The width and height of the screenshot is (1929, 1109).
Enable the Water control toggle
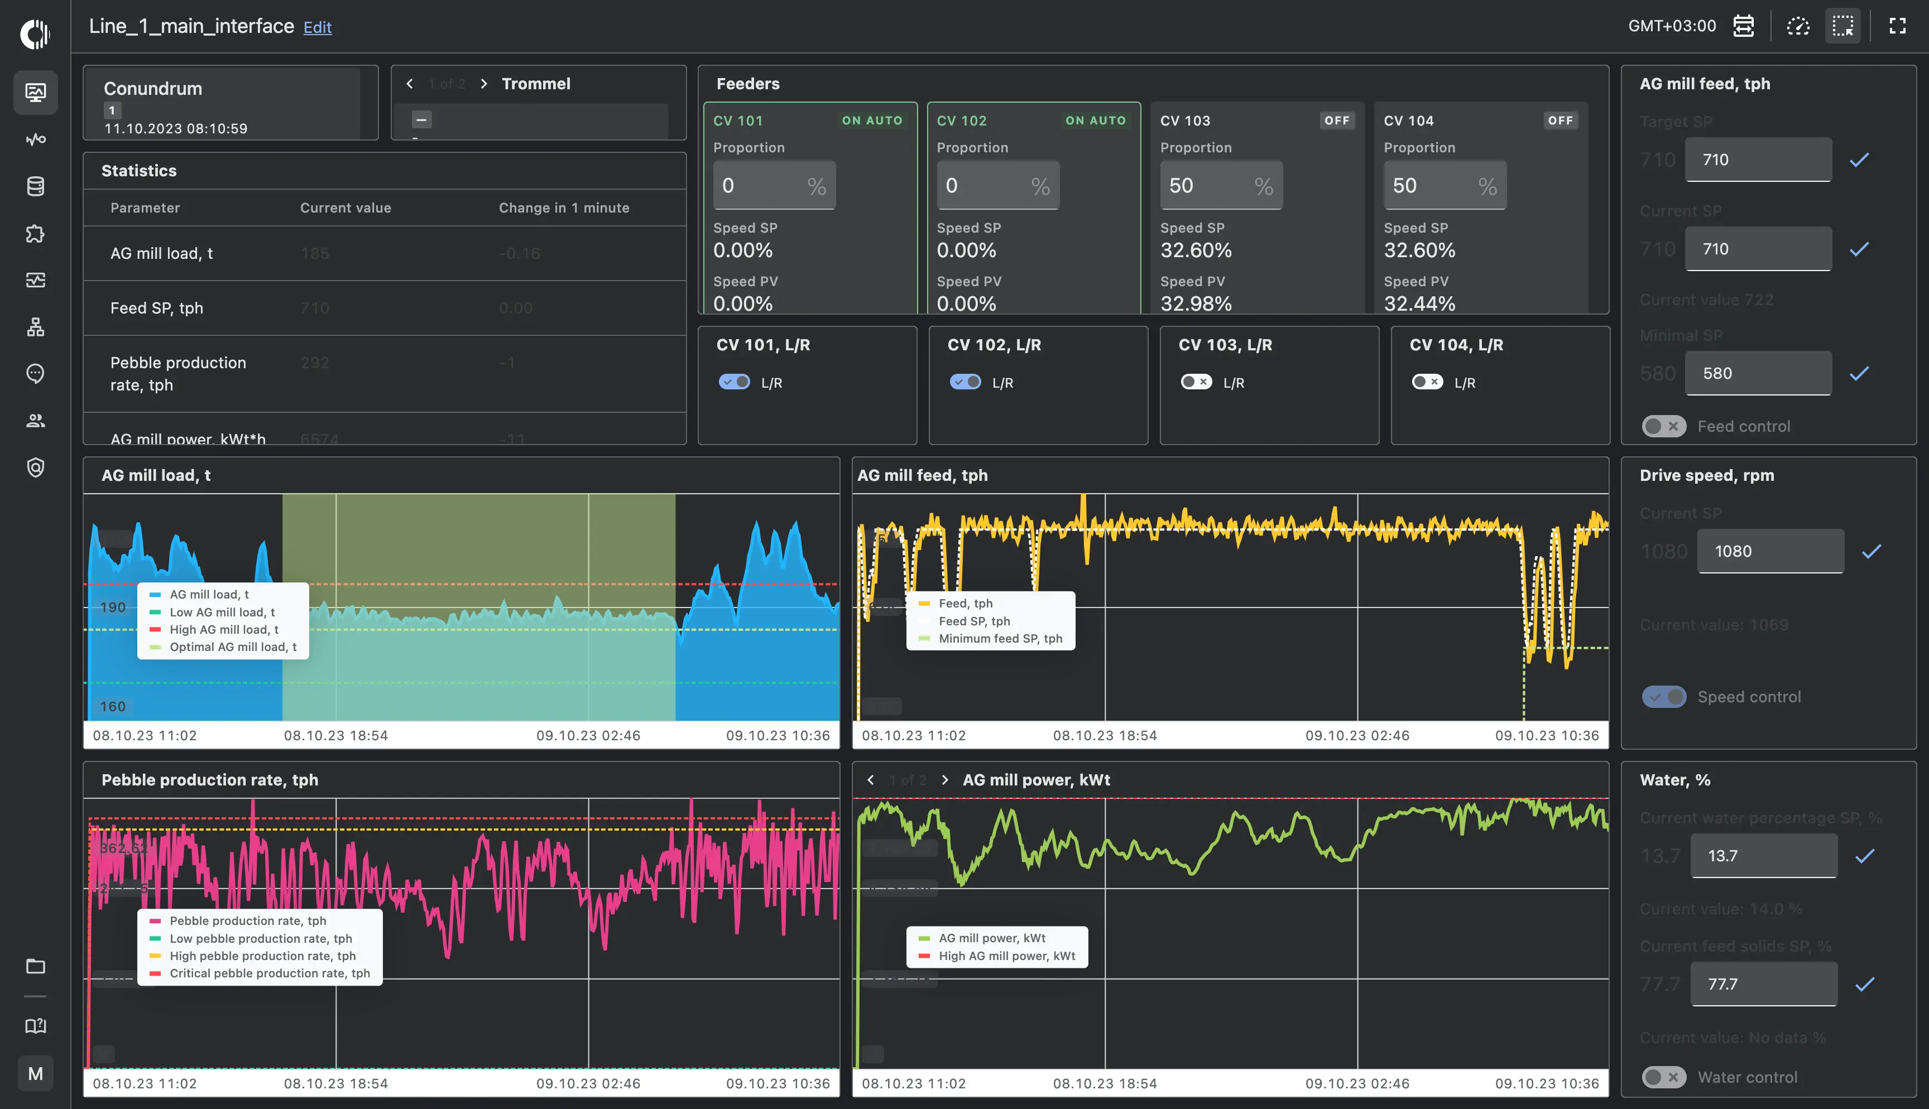[x=1664, y=1076]
